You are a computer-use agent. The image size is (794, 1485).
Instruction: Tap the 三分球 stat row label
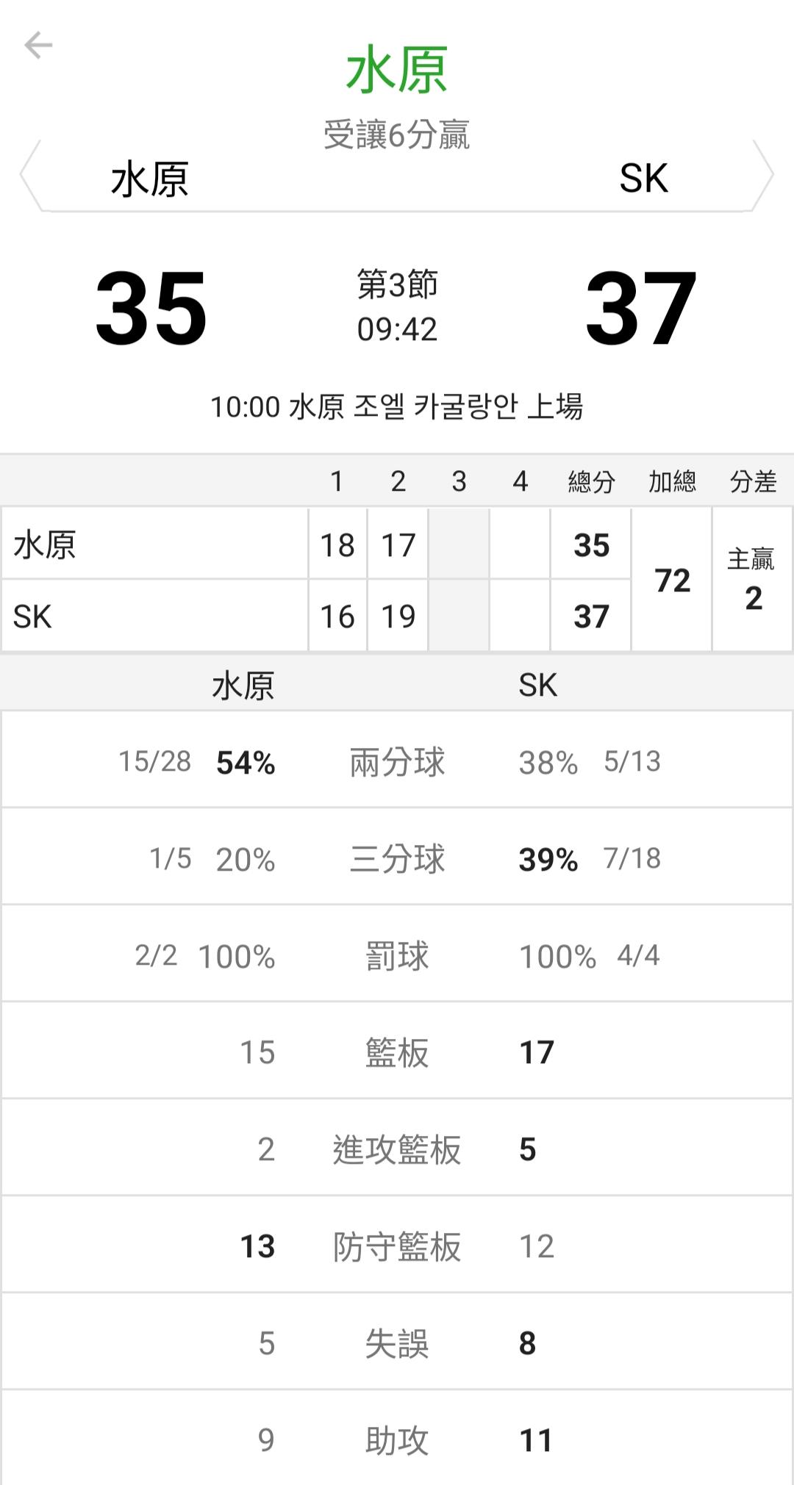click(x=397, y=859)
